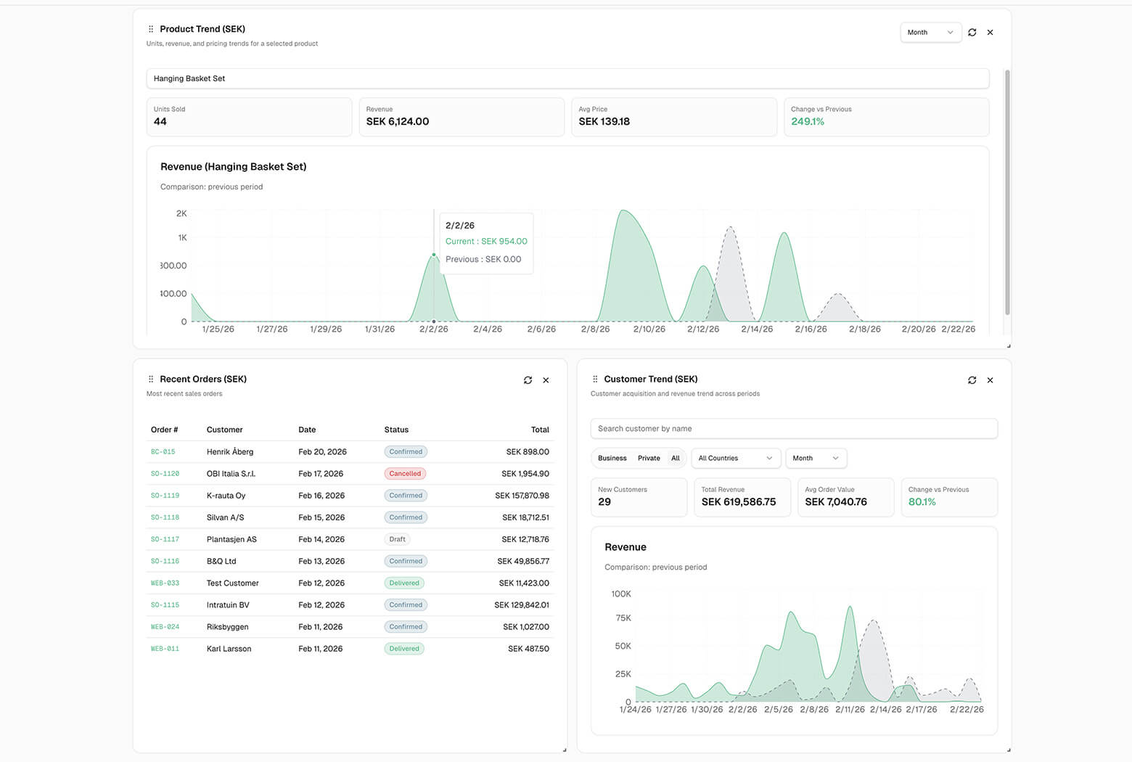Image resolution: width=1132 pixels, height=762 pixels.
Task: Click the Product Trend vertical scrollbar
Action: pyautogui.click(x=1007, y=192)
